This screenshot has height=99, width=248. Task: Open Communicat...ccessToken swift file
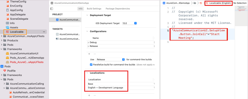point(28,97)
